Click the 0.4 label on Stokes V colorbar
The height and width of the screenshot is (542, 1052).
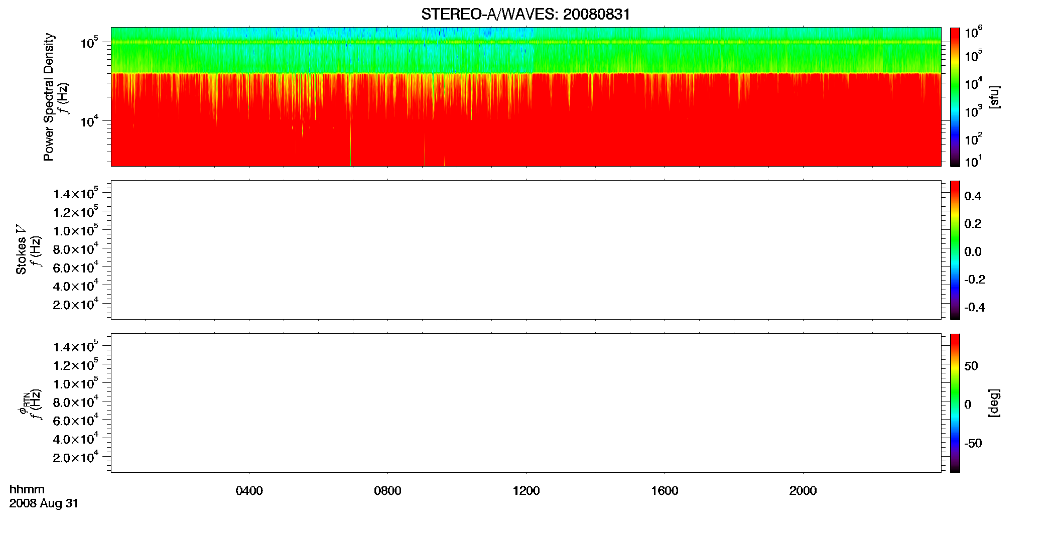[973, 196]
